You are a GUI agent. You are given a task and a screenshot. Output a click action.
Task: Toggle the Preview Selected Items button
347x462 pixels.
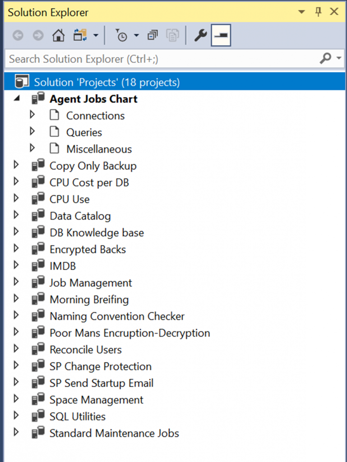click(x=222, y=36)
